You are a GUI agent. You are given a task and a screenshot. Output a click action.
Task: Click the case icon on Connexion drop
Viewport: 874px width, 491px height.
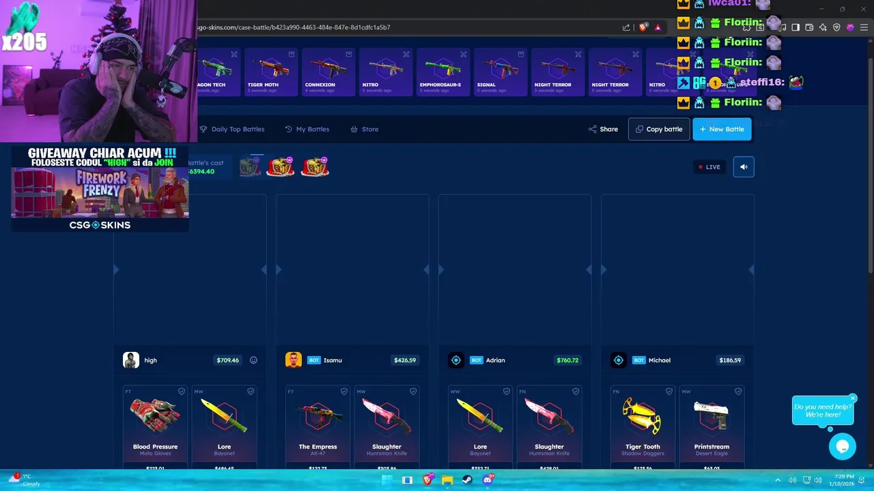[x=349, y=54]
